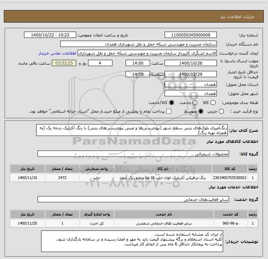
Task: Click price validity date 1400/12/29
Action: click(x=191, y=74)
